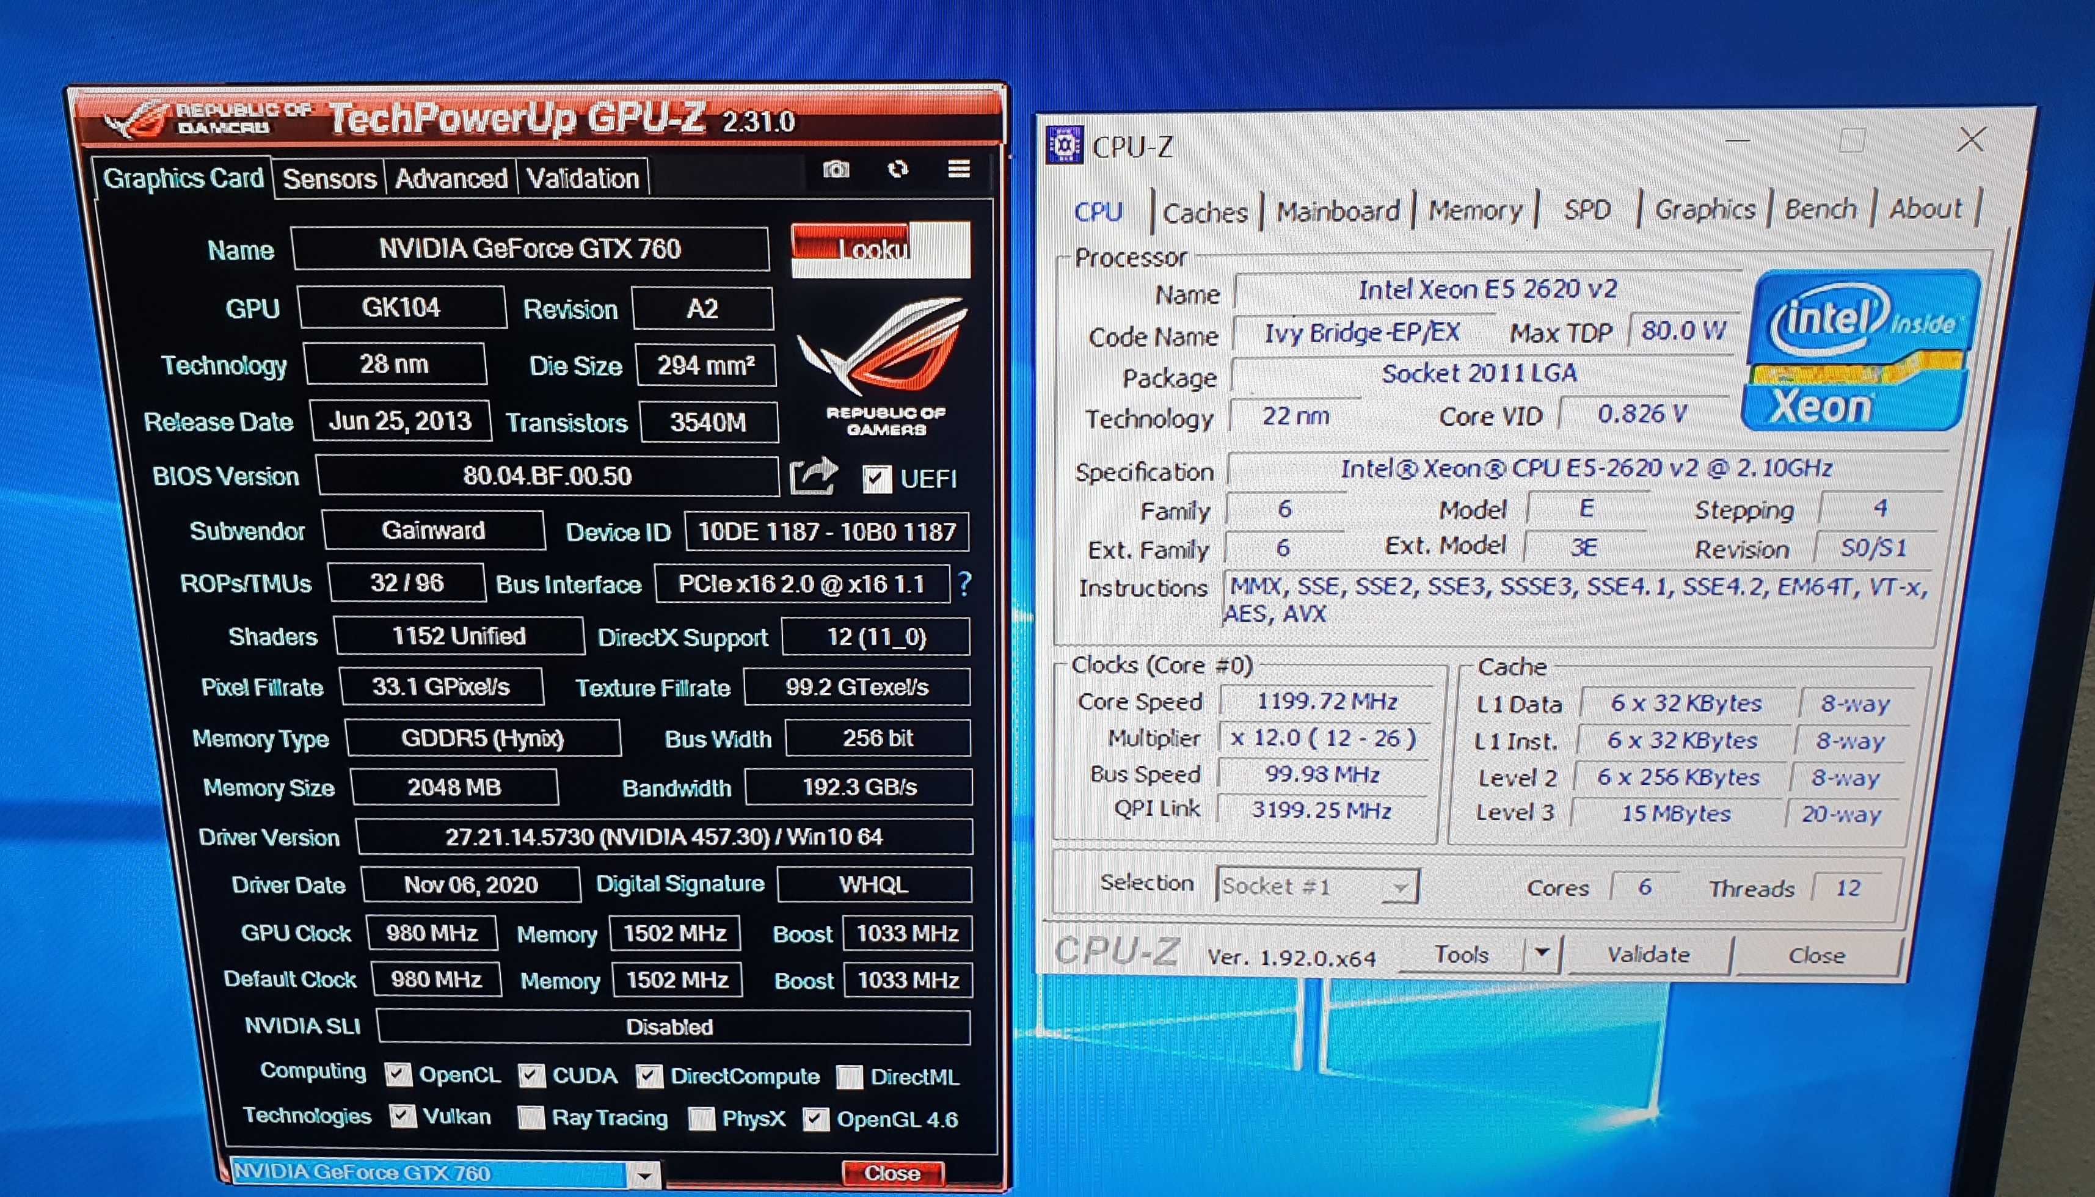
Task: Click the GPU name field NVIDIA GeForce GTX 760
Action: (530, 249)
